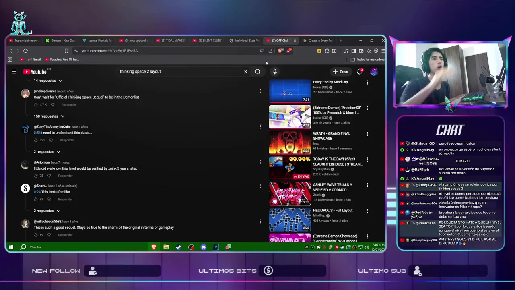The height and width of the screenshot is (290, 515).
Task: Start voice search with microphone
Action: coord(274,72)
